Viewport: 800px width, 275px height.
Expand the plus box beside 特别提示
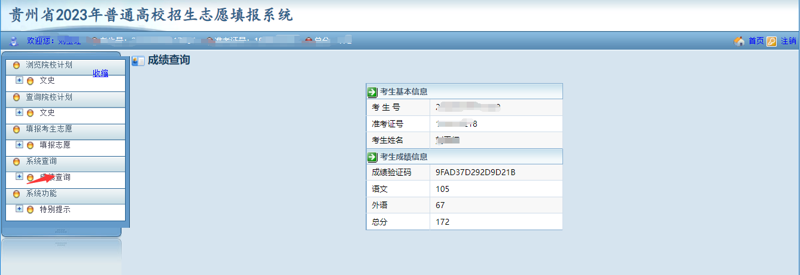tap(19, 209)
